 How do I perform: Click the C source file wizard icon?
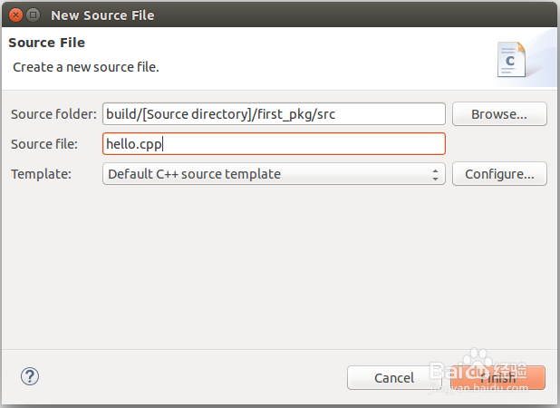click(x=511, y=59)
